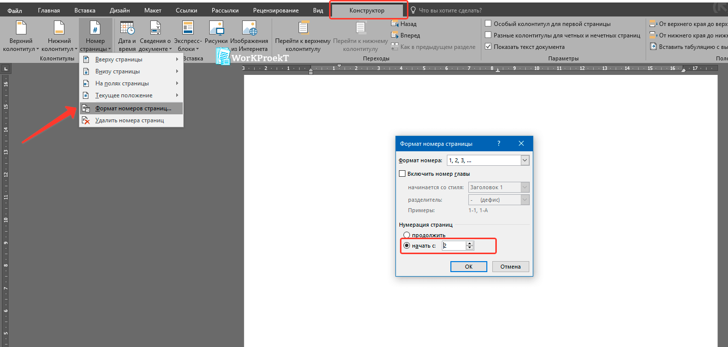Click the начать с number input field

[453, 246]
